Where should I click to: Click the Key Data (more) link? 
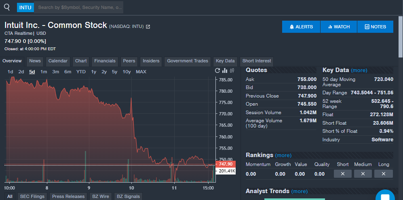[x=359, y=70]
